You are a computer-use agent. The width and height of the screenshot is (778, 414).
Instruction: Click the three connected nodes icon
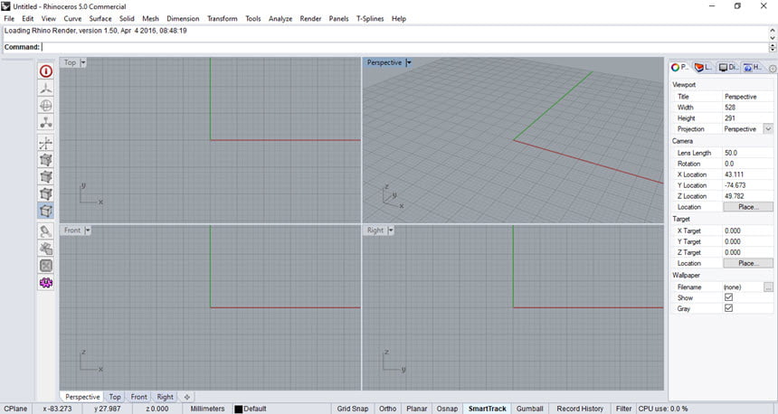tap(45, 122)
